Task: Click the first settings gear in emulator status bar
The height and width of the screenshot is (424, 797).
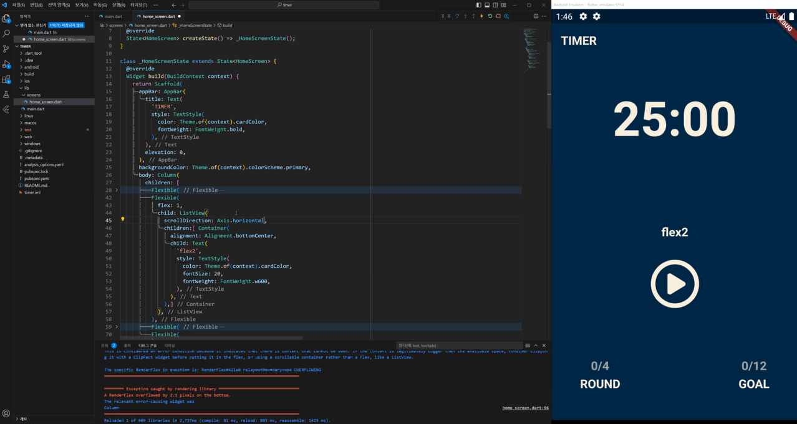Action: (x=583, y=17)
